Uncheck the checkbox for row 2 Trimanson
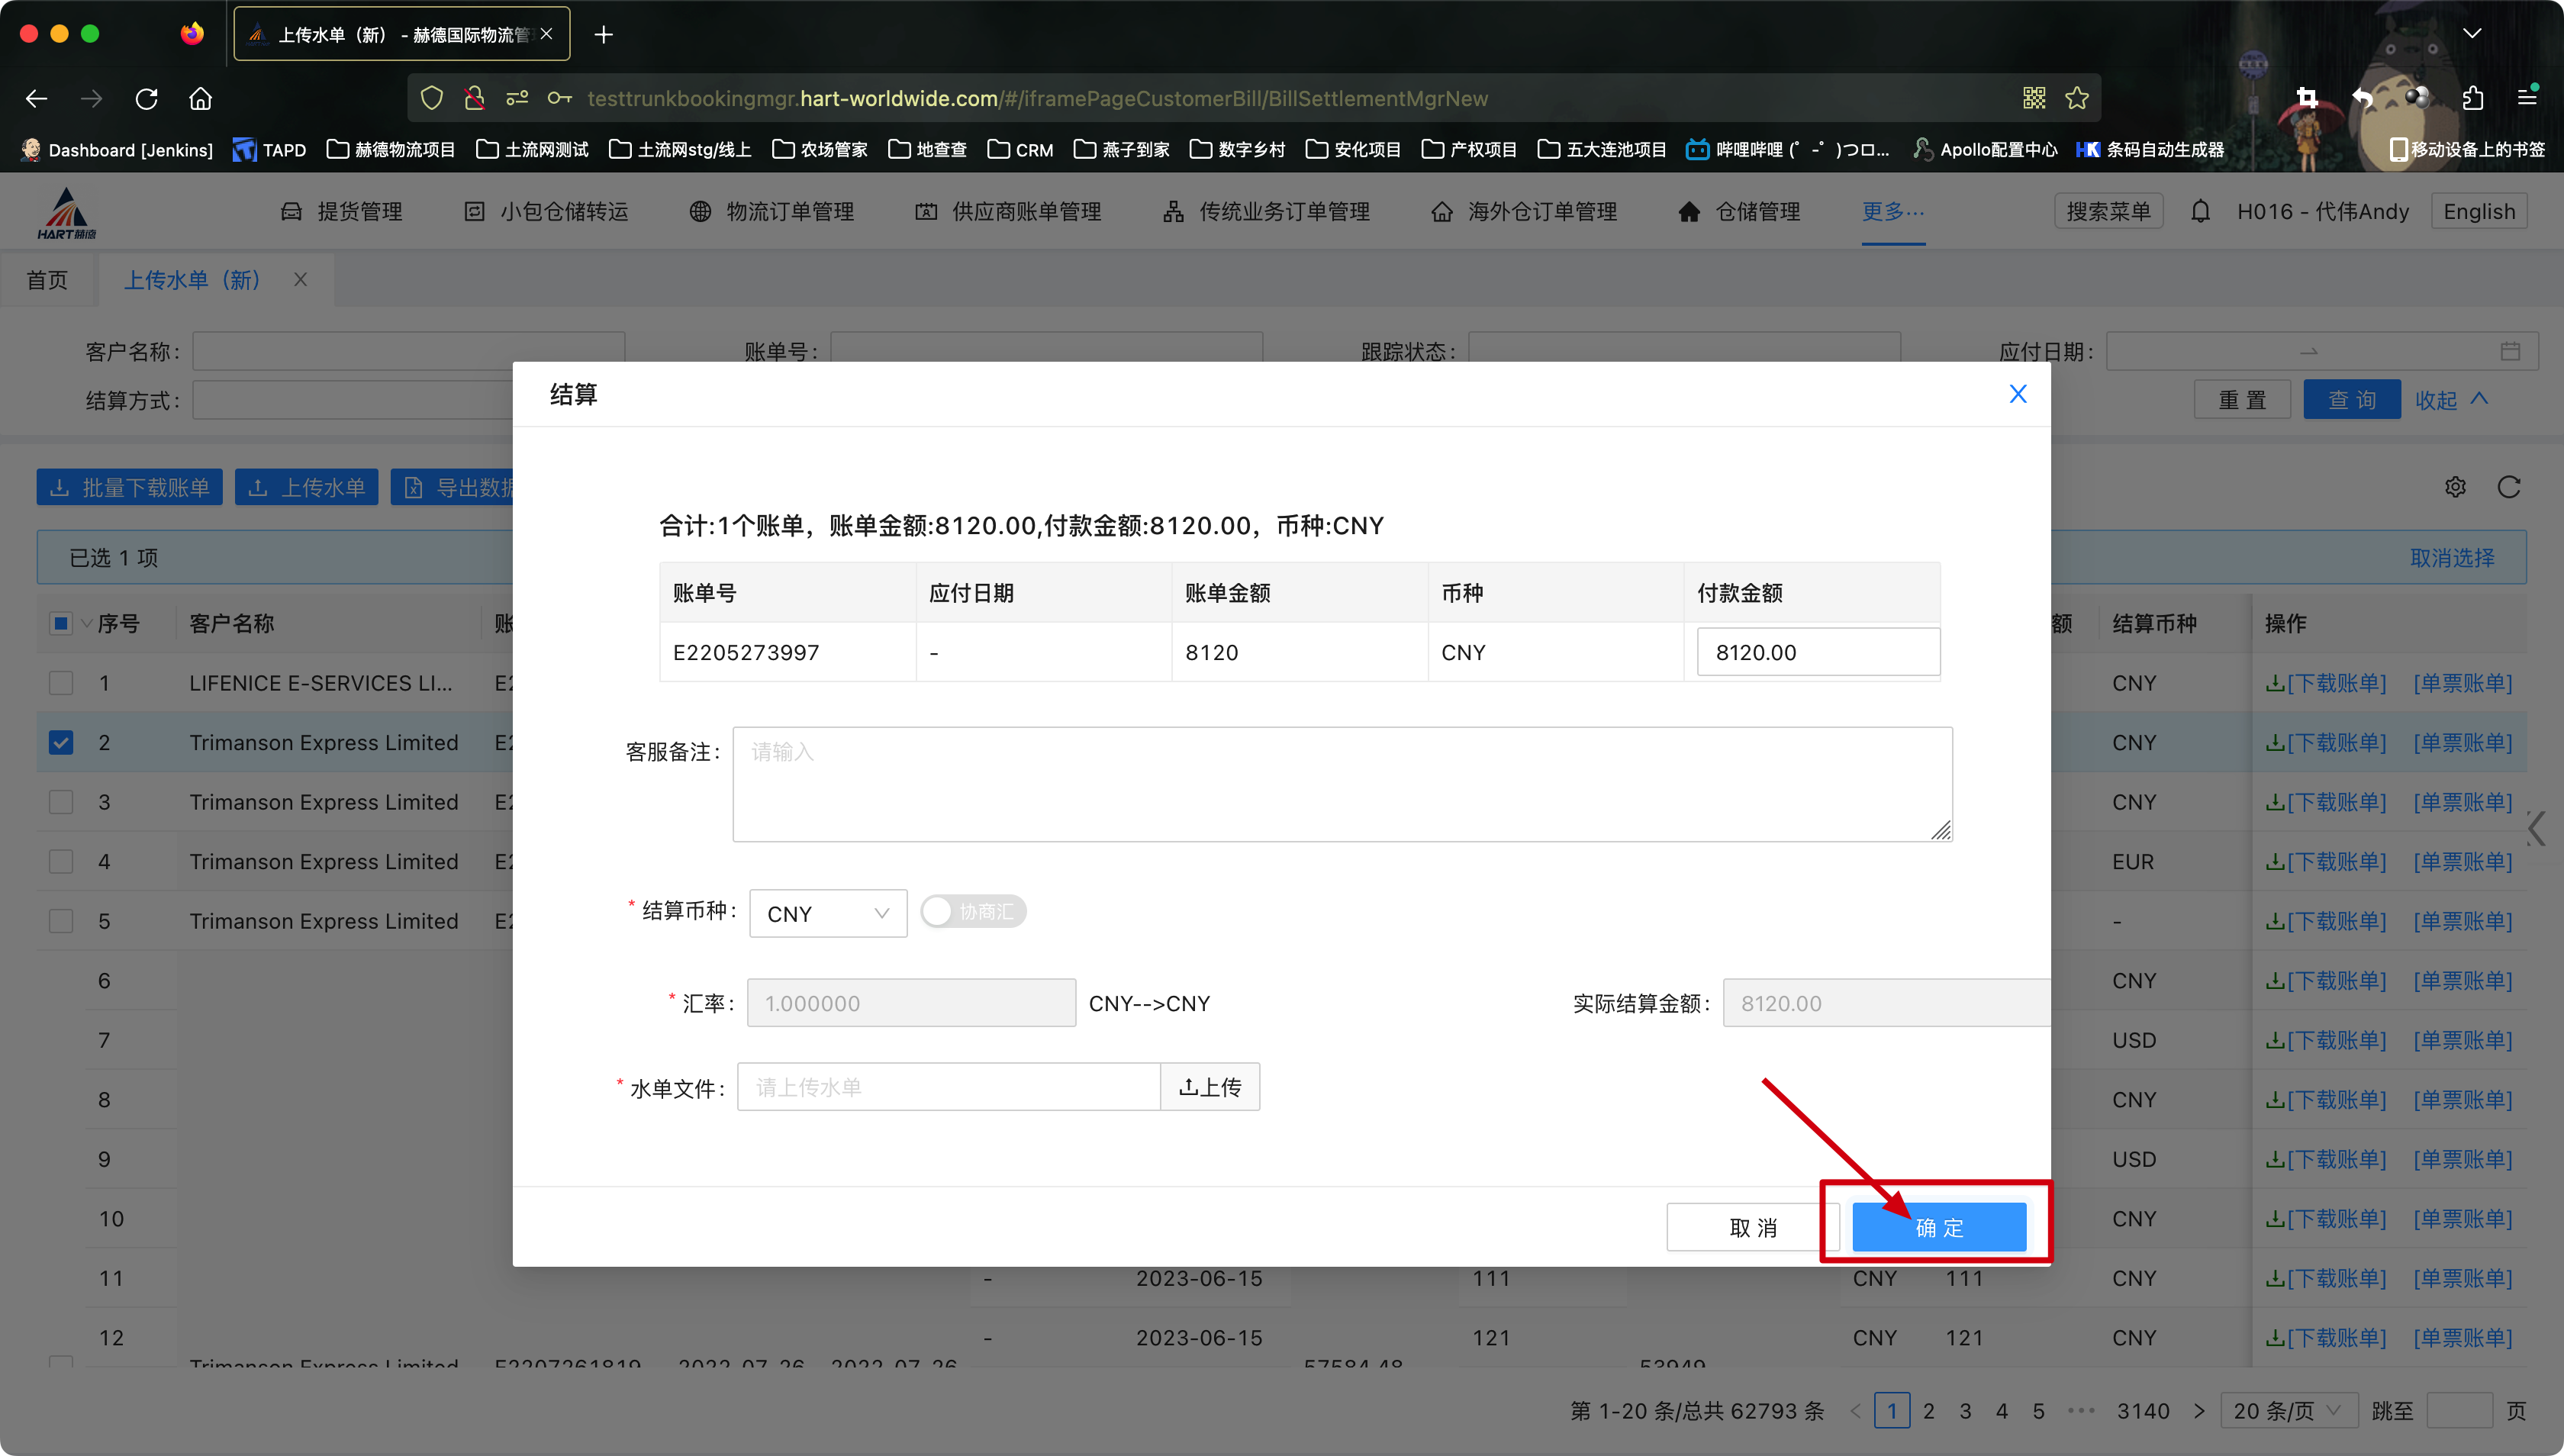Screen dimensions: 2564x1456 tap(61, 743)
